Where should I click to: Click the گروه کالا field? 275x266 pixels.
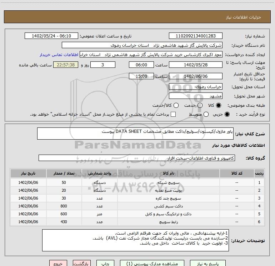(x=136, y=158)
